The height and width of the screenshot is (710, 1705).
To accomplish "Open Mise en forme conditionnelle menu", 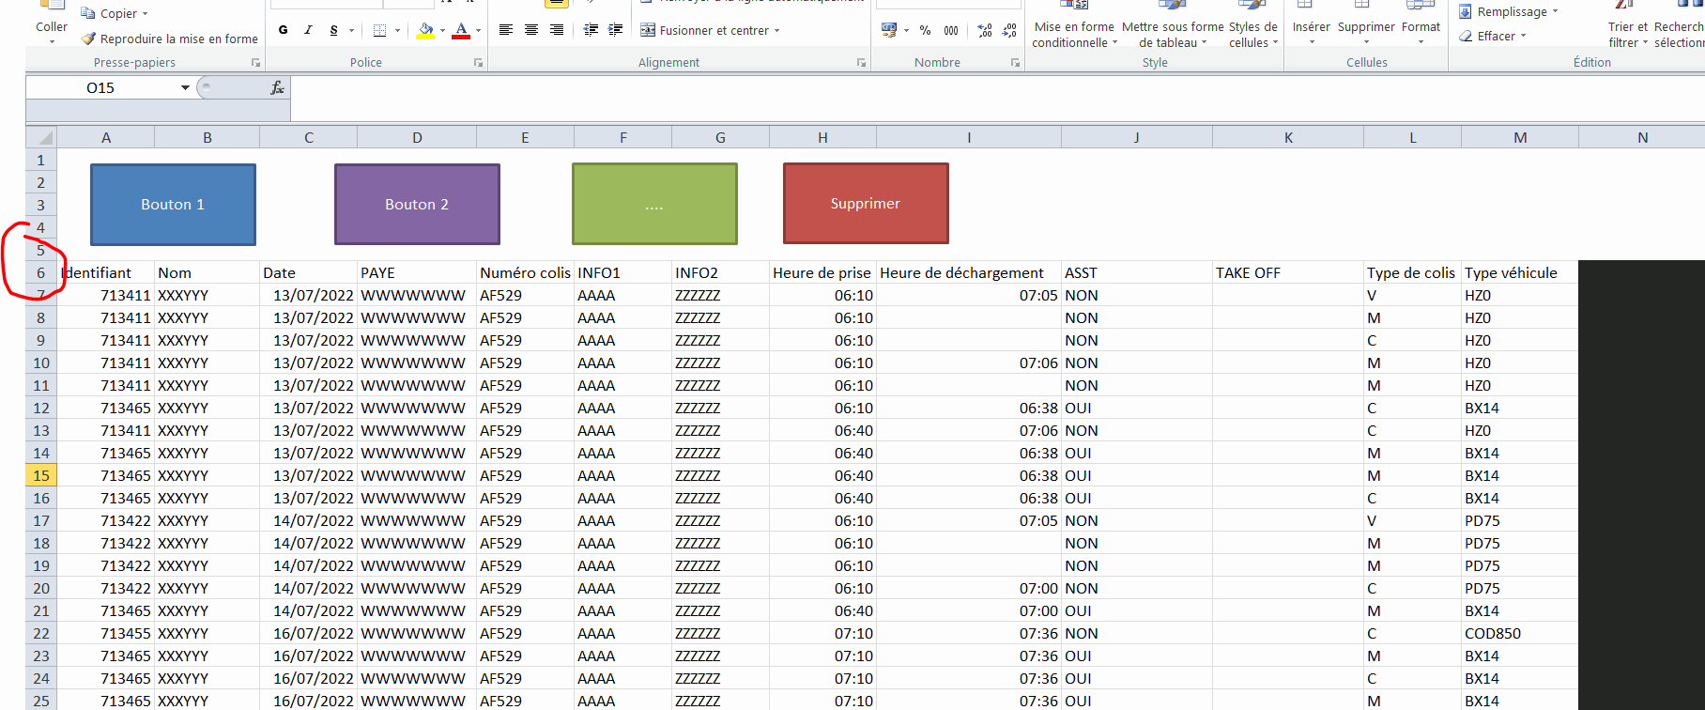I will [x=1074, y=34].
